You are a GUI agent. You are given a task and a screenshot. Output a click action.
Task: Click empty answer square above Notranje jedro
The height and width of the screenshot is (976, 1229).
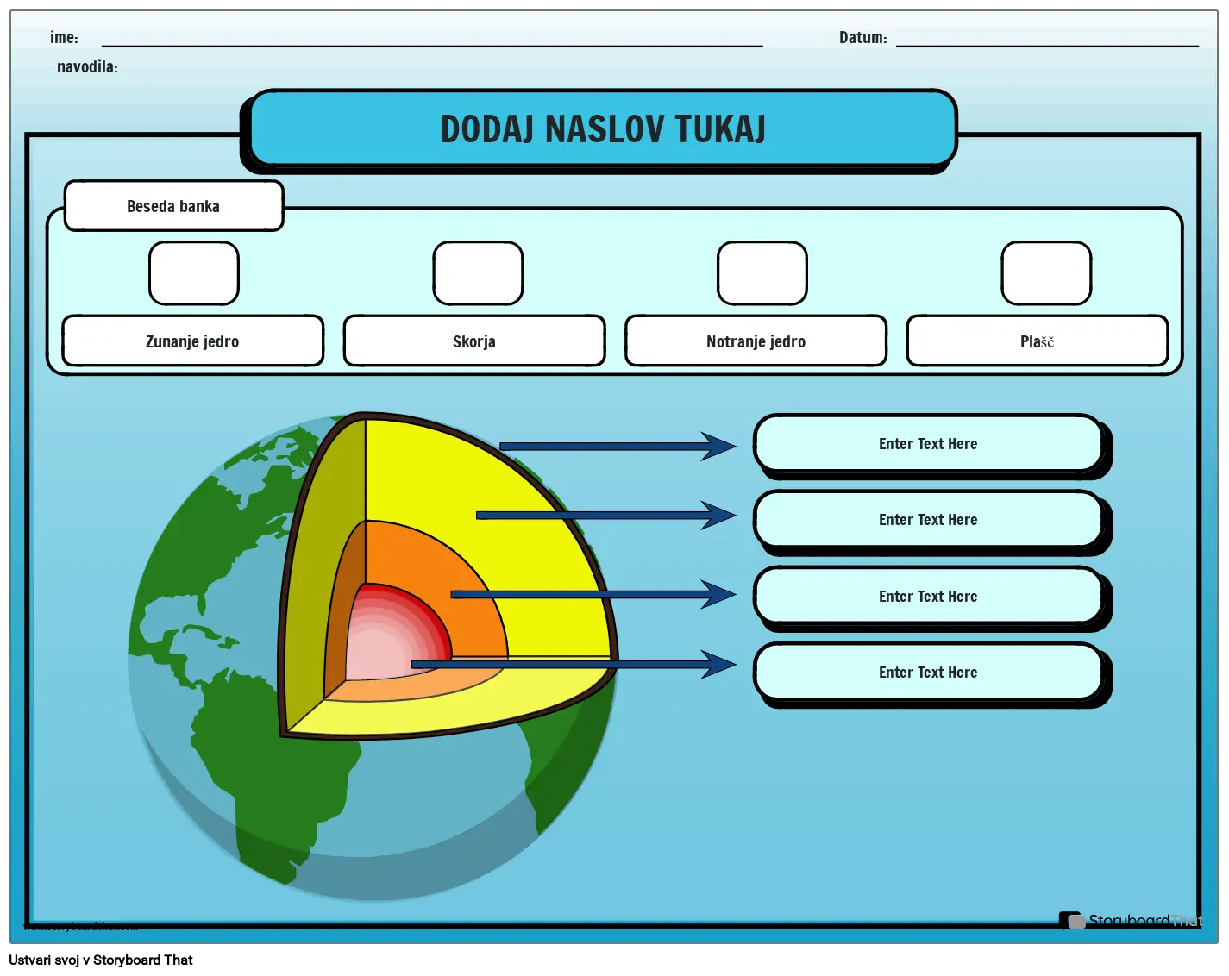762,273
